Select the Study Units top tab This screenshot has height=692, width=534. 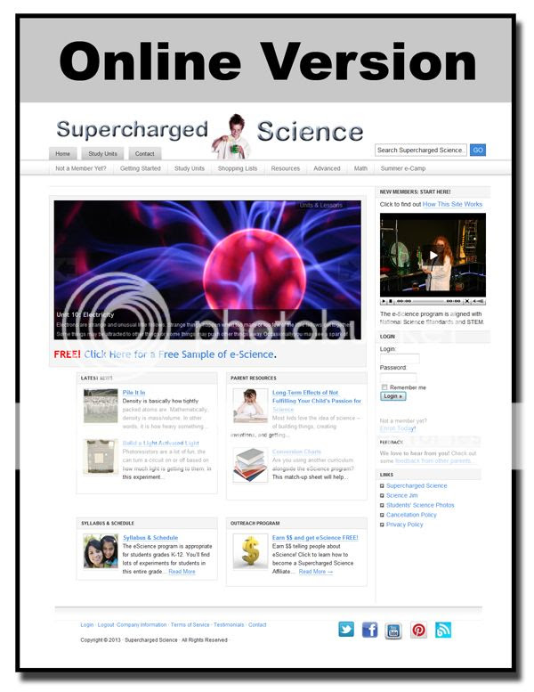(102, 153)
